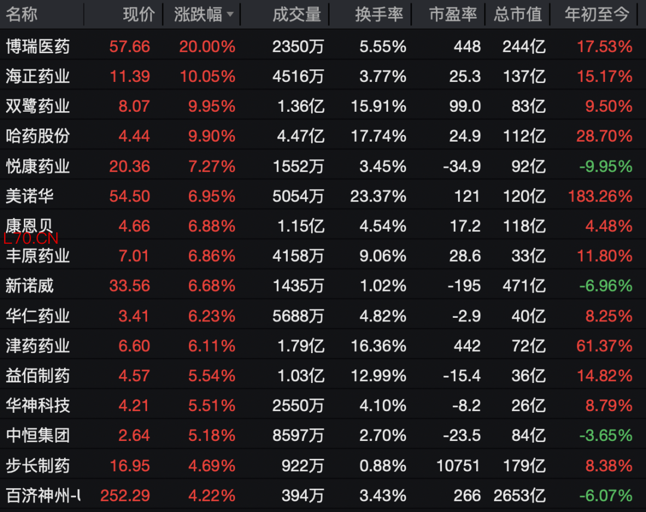Image resolution: width=646 pixels, height=512 pixels.
Task: Select 哈药股份 in the list
Action: click(38, 136)
